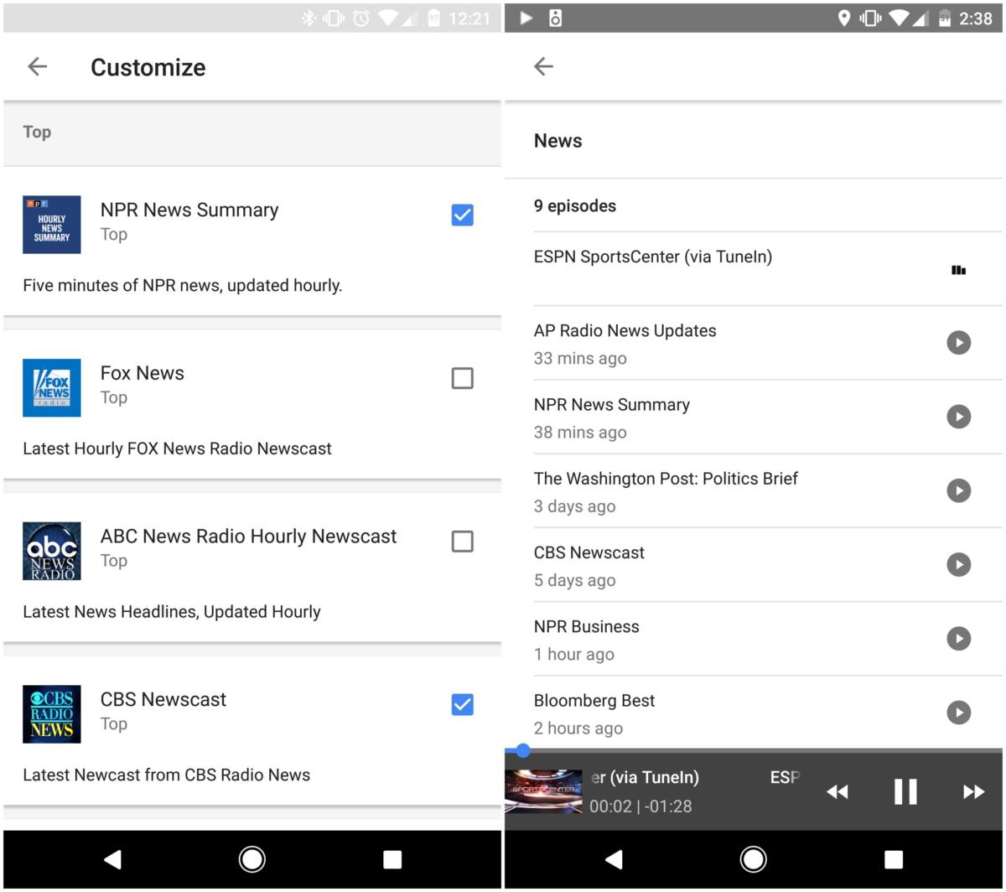Tap Android back button on left phone

(112, 859)
